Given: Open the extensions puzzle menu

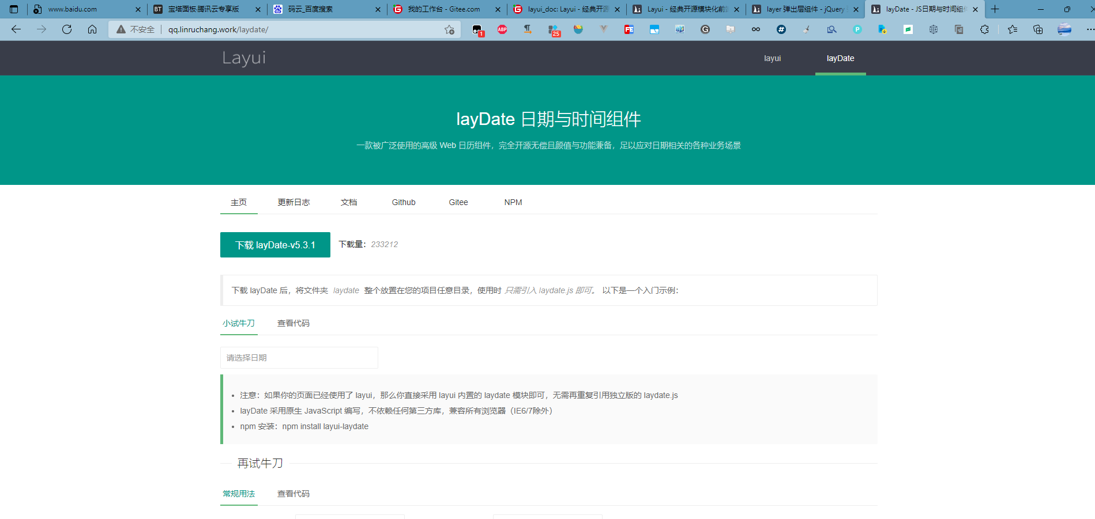Looking at the screenshot, I should pyautogui.click(x=984, y=29).
